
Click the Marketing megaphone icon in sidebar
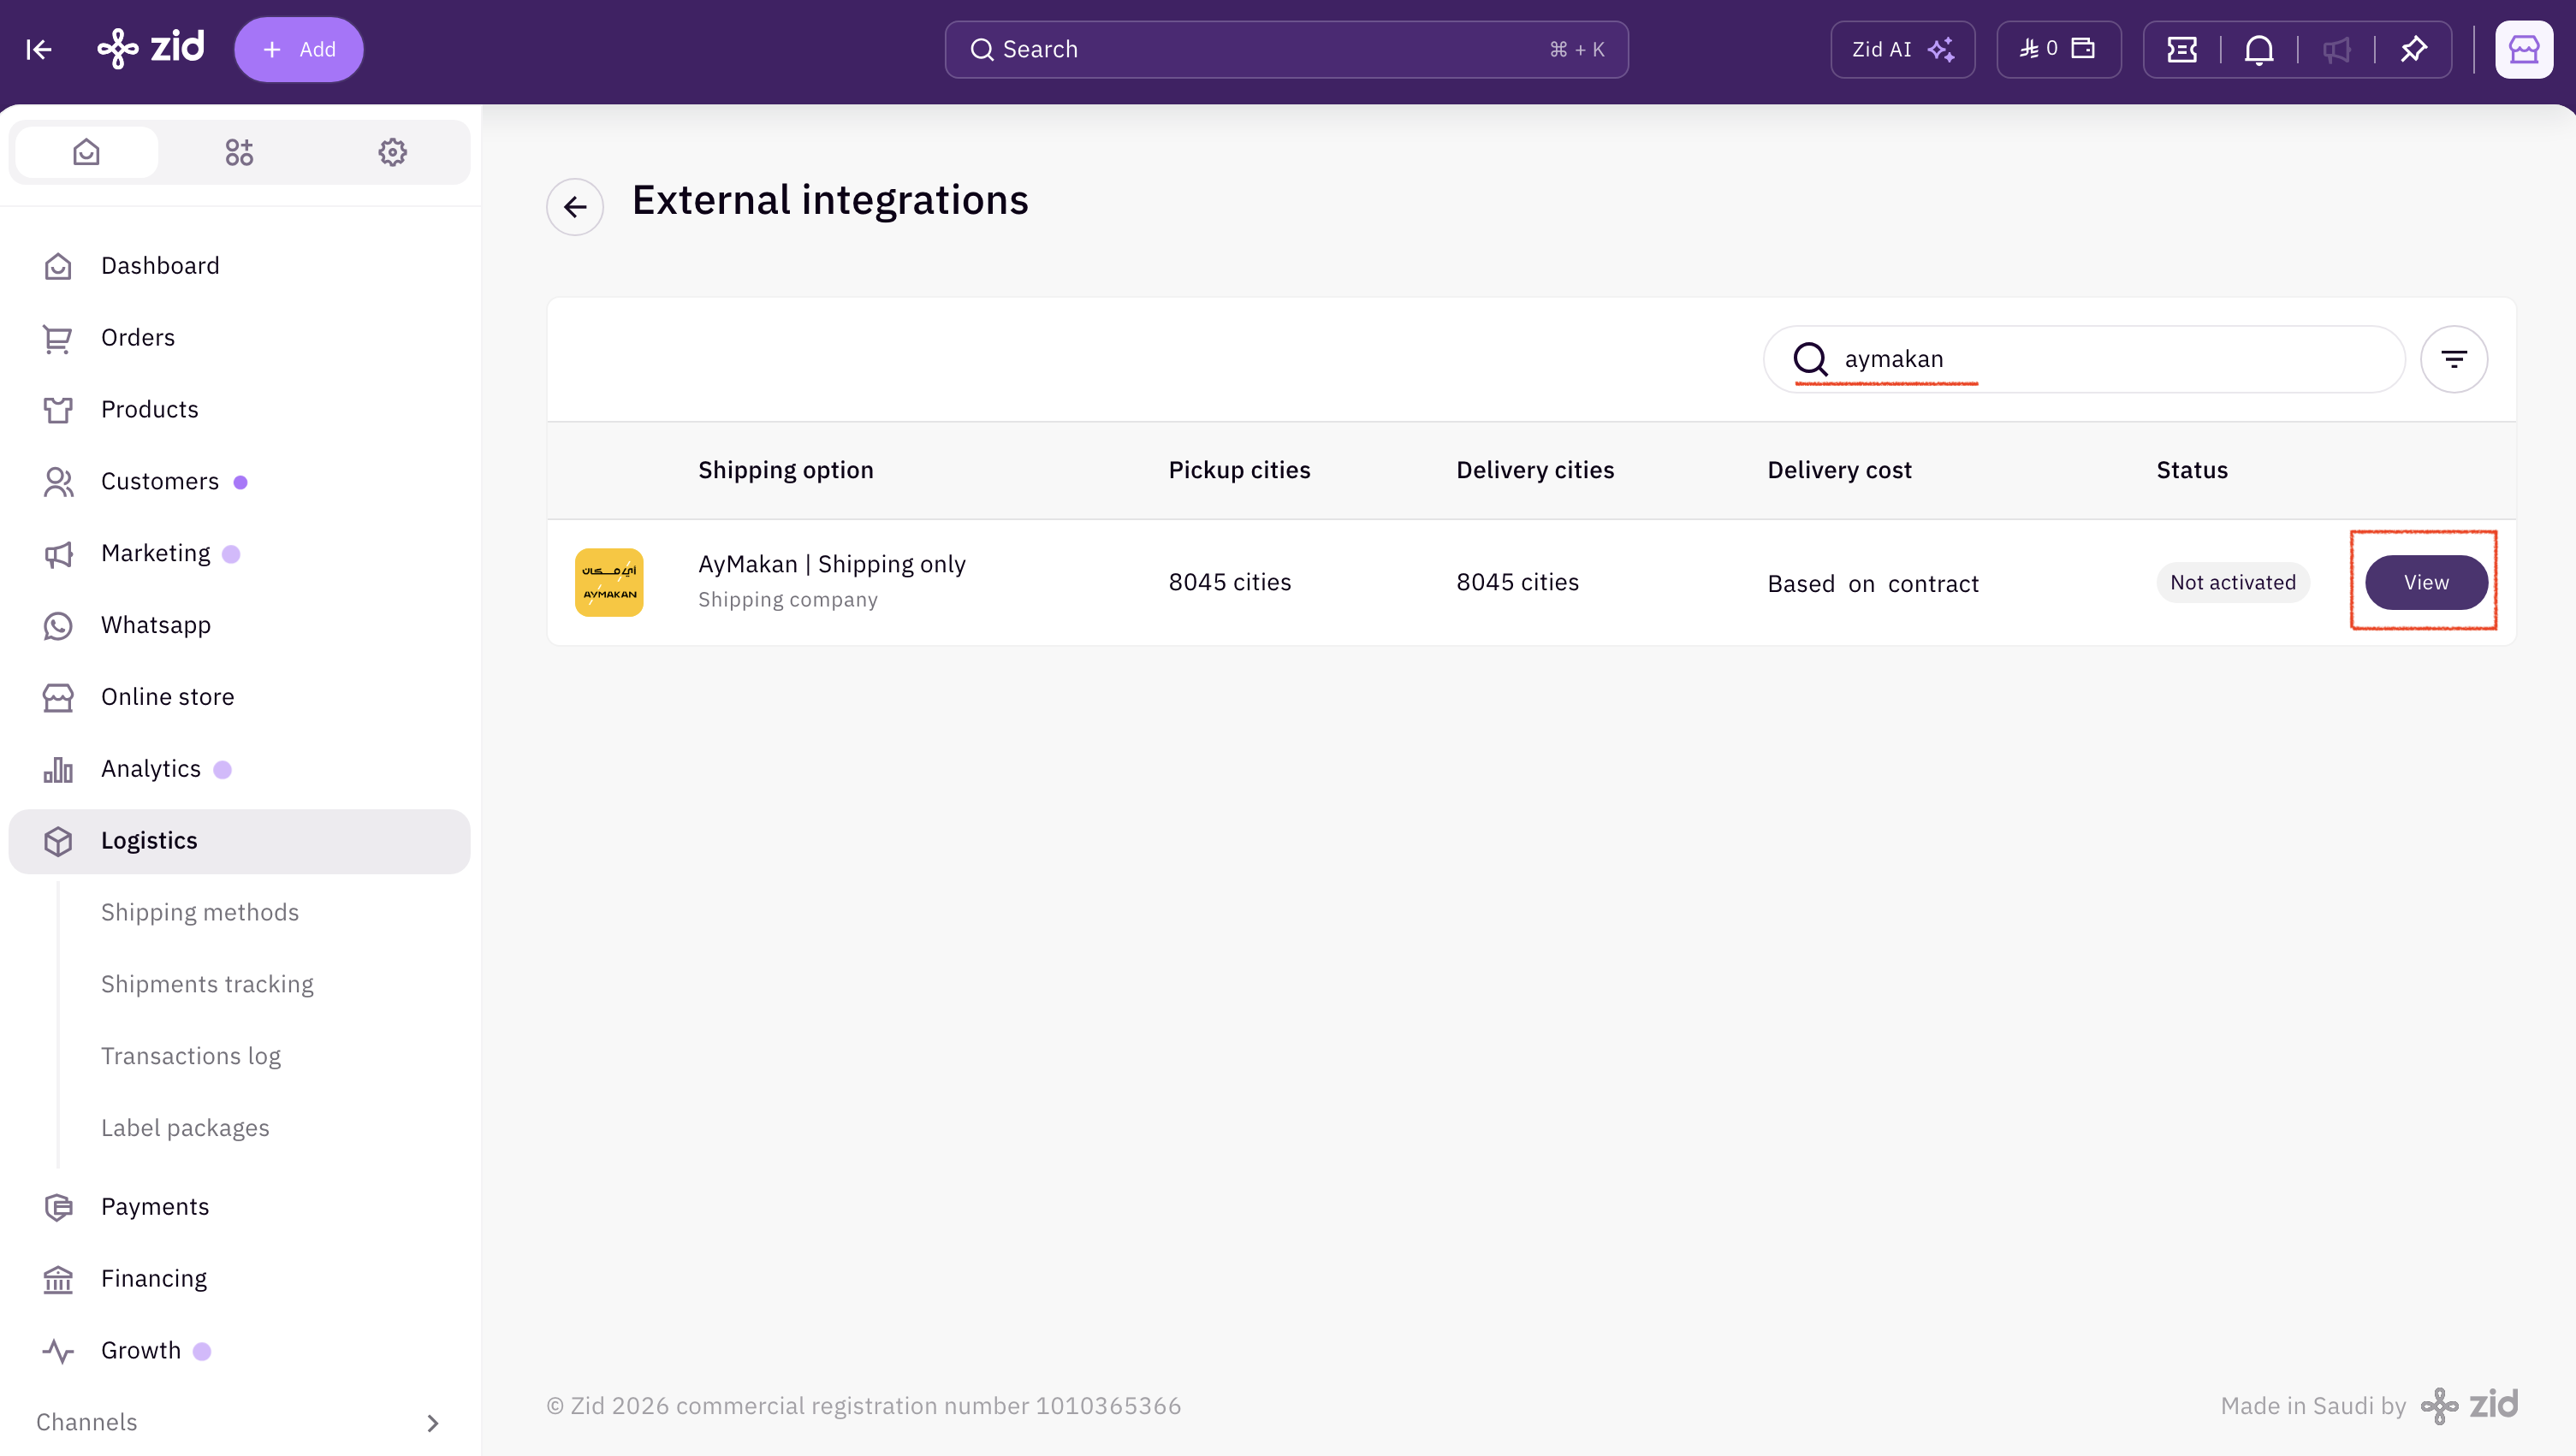58,554
